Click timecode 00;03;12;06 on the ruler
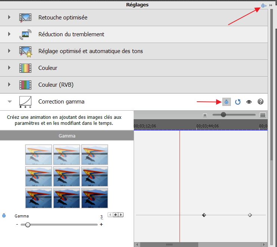Image resolution: width=277 pixels, height=247 pixels. pyautogui.click(x=145, y=126)
